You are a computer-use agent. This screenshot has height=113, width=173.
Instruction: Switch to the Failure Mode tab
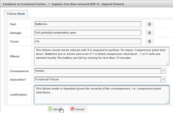(x=16, y=14)
